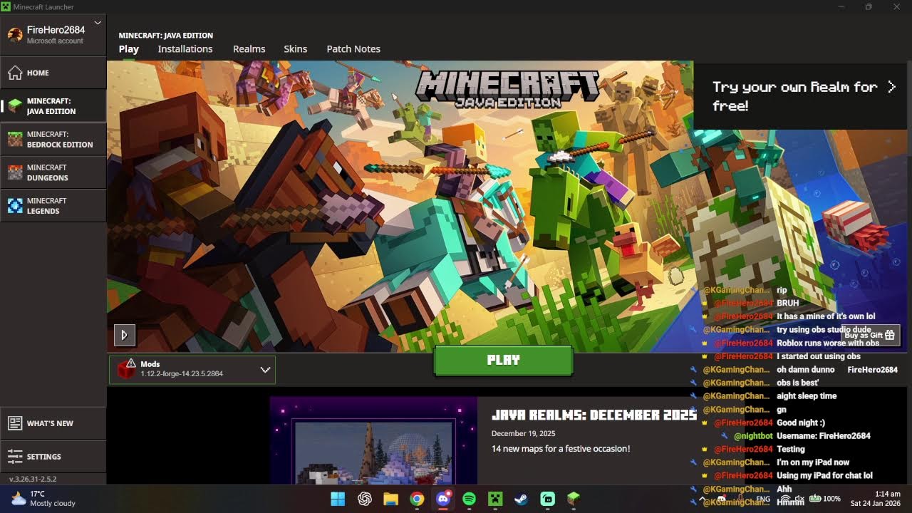
Task: Open Google Chrome from the taskbar
Action: 417,499
